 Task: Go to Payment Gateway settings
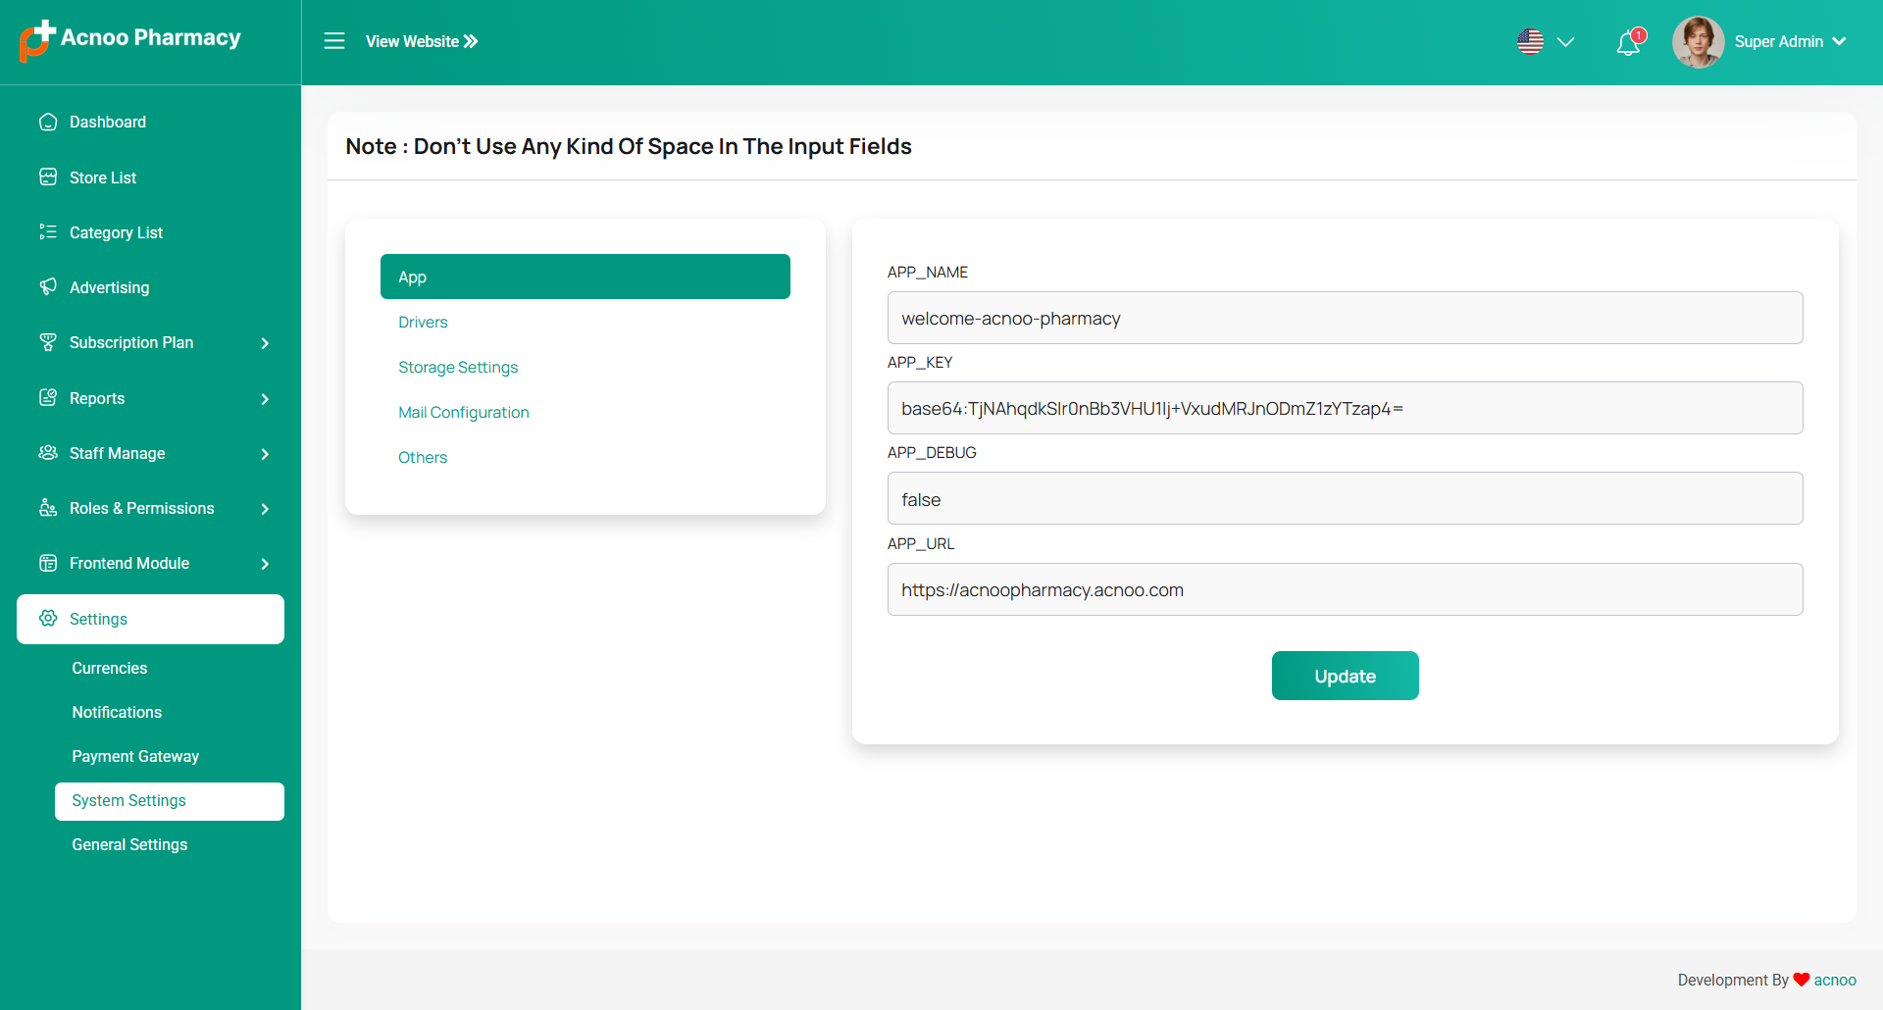[135, 756]
